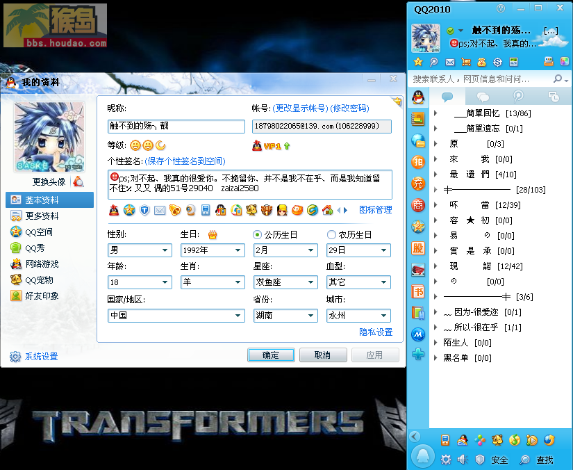
Task: Open system settings gear in QQ bottom bar
Action: click(445, 460)
